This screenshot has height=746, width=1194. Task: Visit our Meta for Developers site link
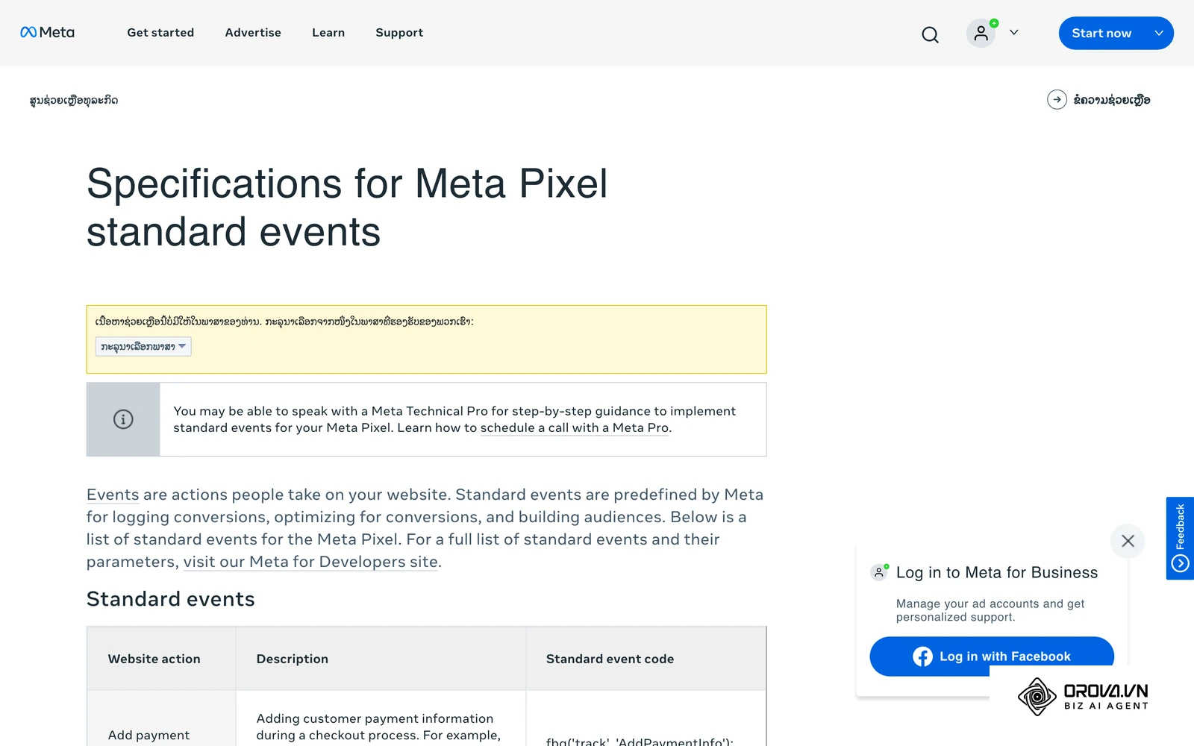[x=310, y=562]
